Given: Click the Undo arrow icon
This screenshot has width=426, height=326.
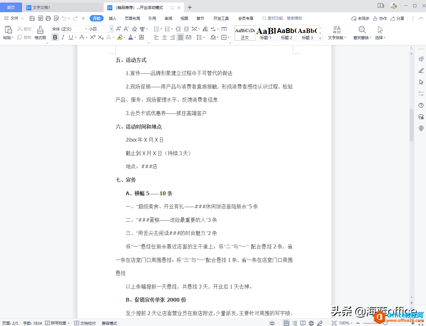Looking at the screenshot, I should click(x=64, y=18).
